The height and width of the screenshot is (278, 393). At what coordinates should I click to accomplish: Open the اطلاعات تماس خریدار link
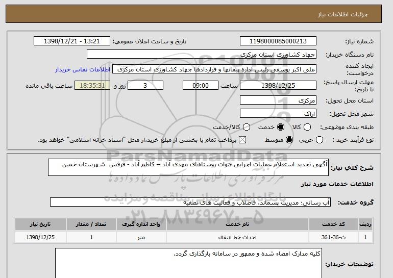click(83, 69)
